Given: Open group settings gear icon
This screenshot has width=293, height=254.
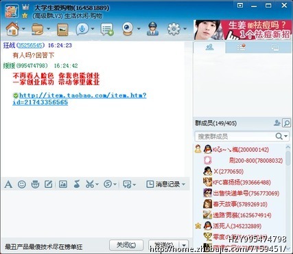Looking at the screenshot, I should click(x=174, y=29).
